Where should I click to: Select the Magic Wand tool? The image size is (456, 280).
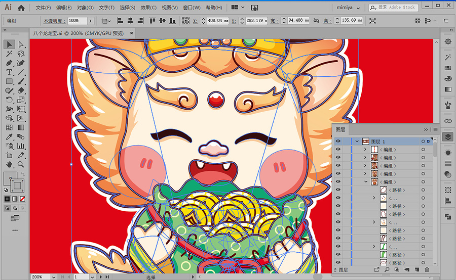tap(9, 54)
